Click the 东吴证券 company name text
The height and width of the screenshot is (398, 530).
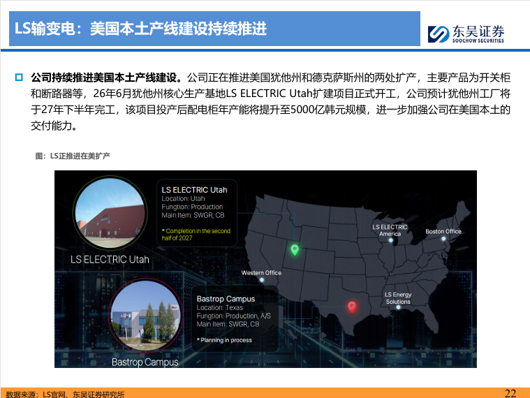[478, 31]
